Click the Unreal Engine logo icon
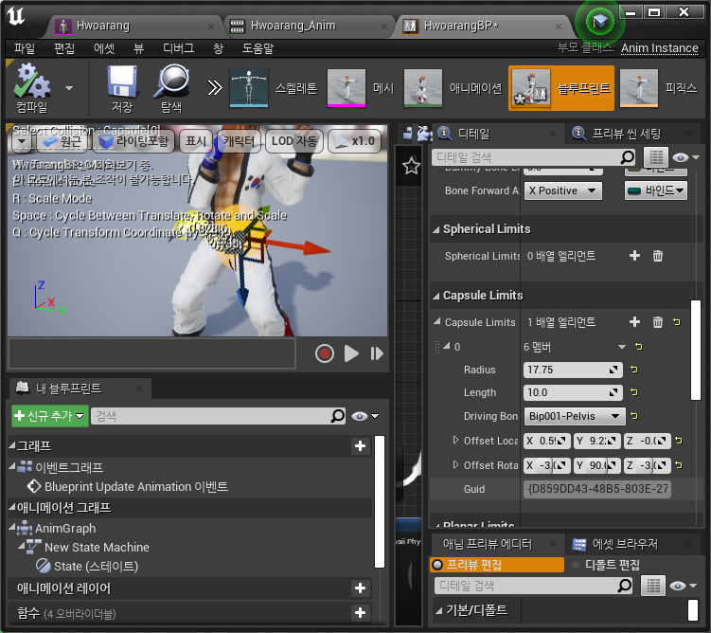This screenshot has width=711, height=633. (15, 16)
